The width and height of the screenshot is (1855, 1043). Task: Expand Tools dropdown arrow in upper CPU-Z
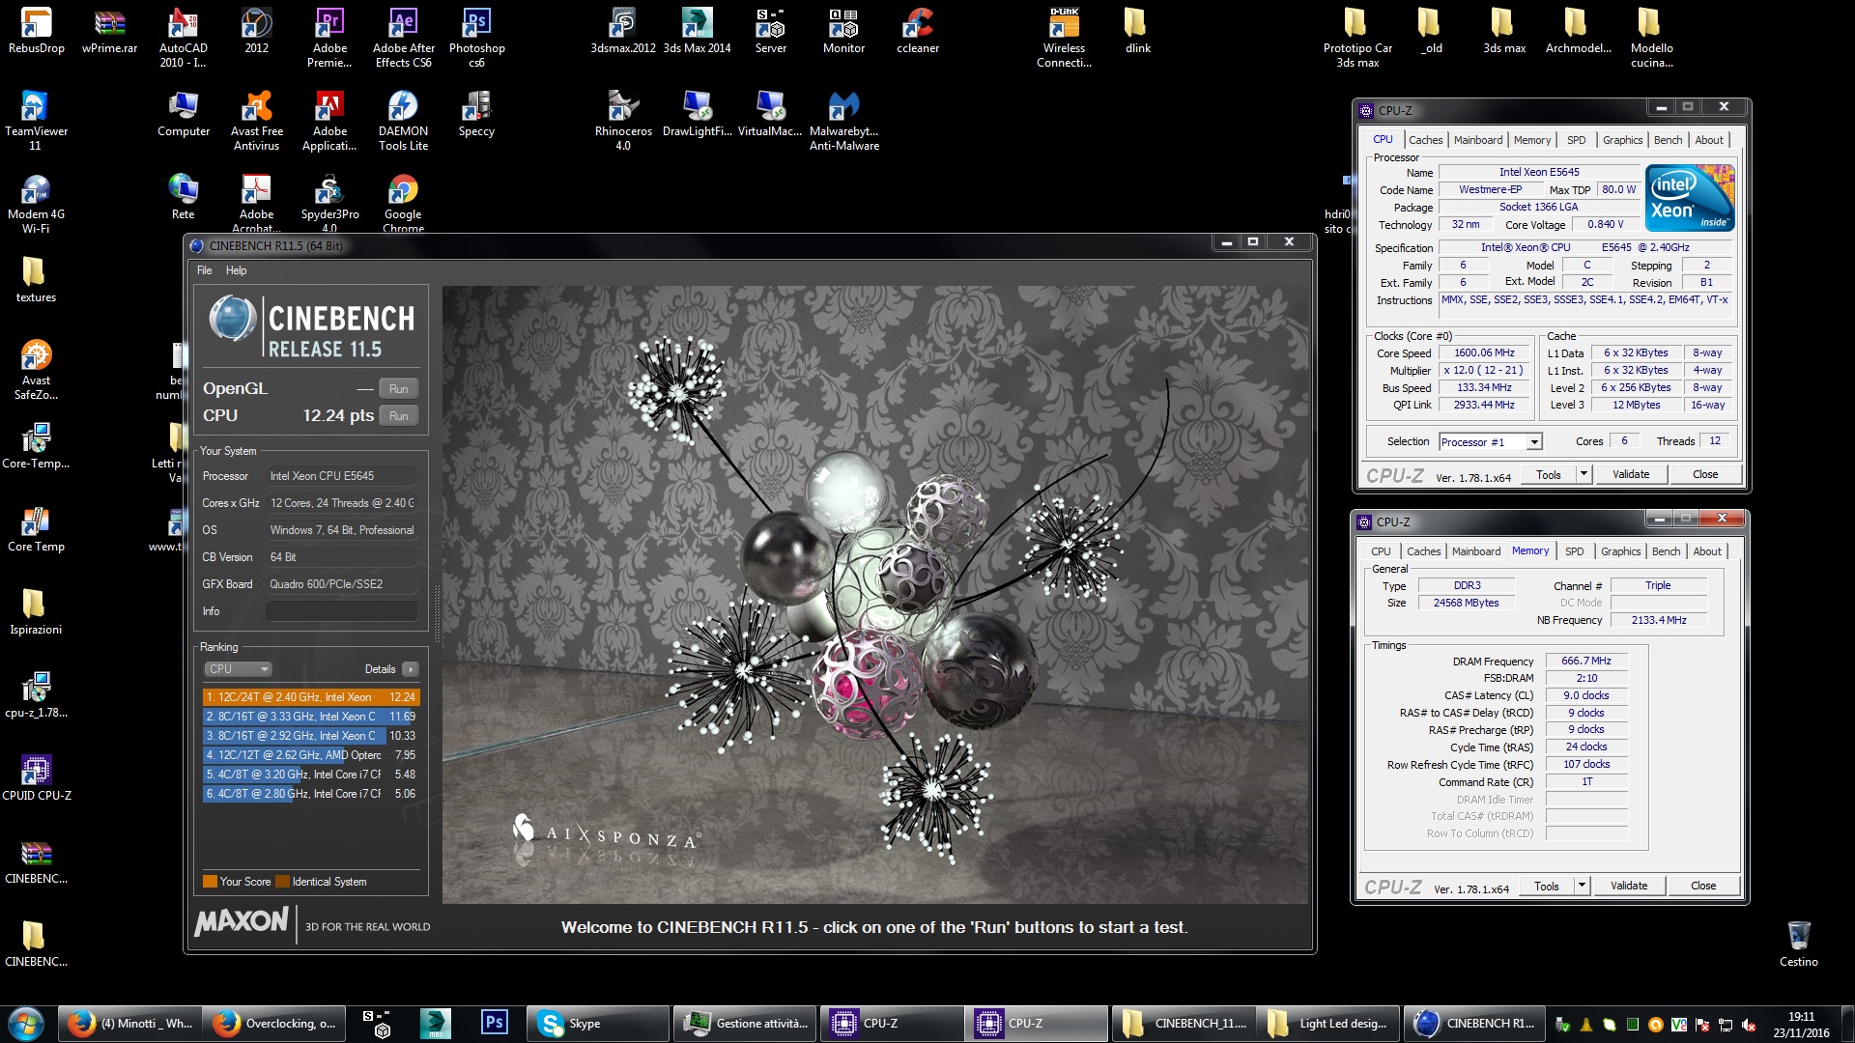1583,474
